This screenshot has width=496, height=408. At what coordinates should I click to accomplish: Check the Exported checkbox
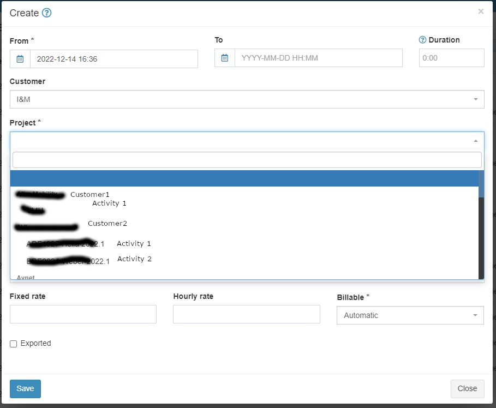point(13,344)
